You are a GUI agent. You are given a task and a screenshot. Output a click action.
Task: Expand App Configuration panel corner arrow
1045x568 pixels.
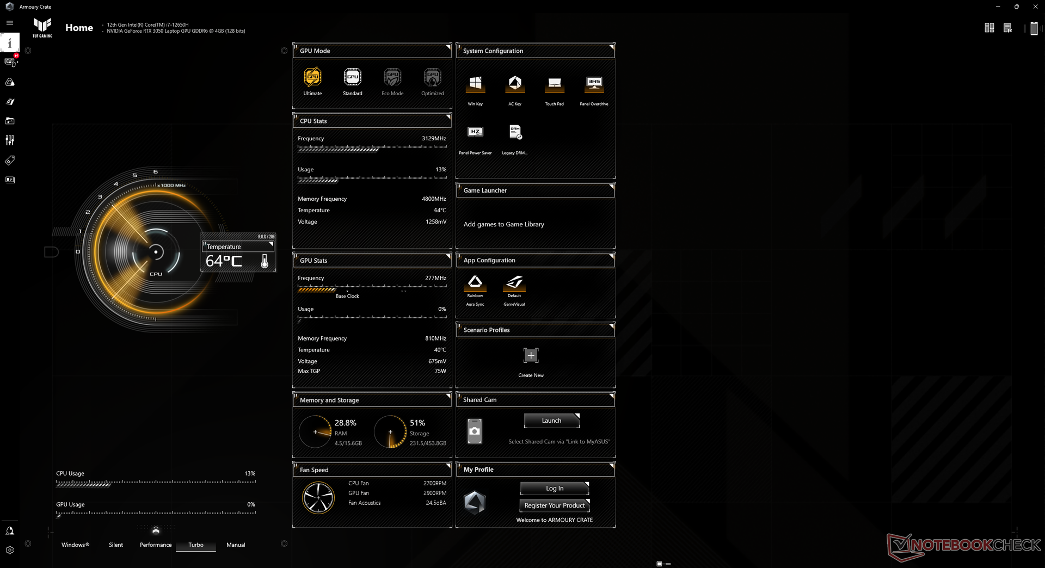pos(611,256)
